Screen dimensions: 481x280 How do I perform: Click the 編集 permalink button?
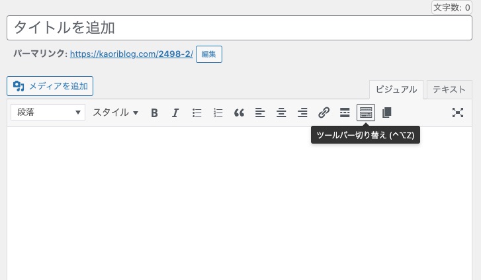(209, 54)
